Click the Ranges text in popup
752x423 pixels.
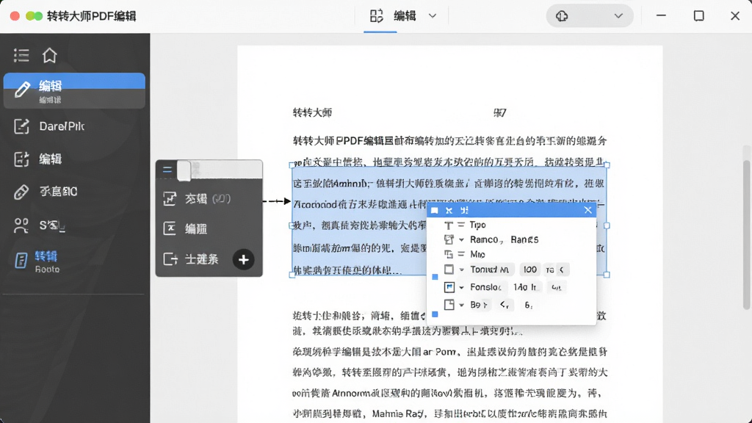point(524,239)
